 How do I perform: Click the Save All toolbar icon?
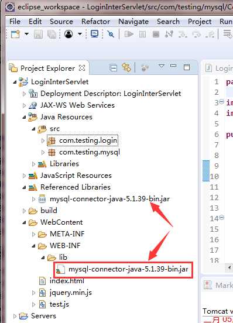click(x=52, y=34)
